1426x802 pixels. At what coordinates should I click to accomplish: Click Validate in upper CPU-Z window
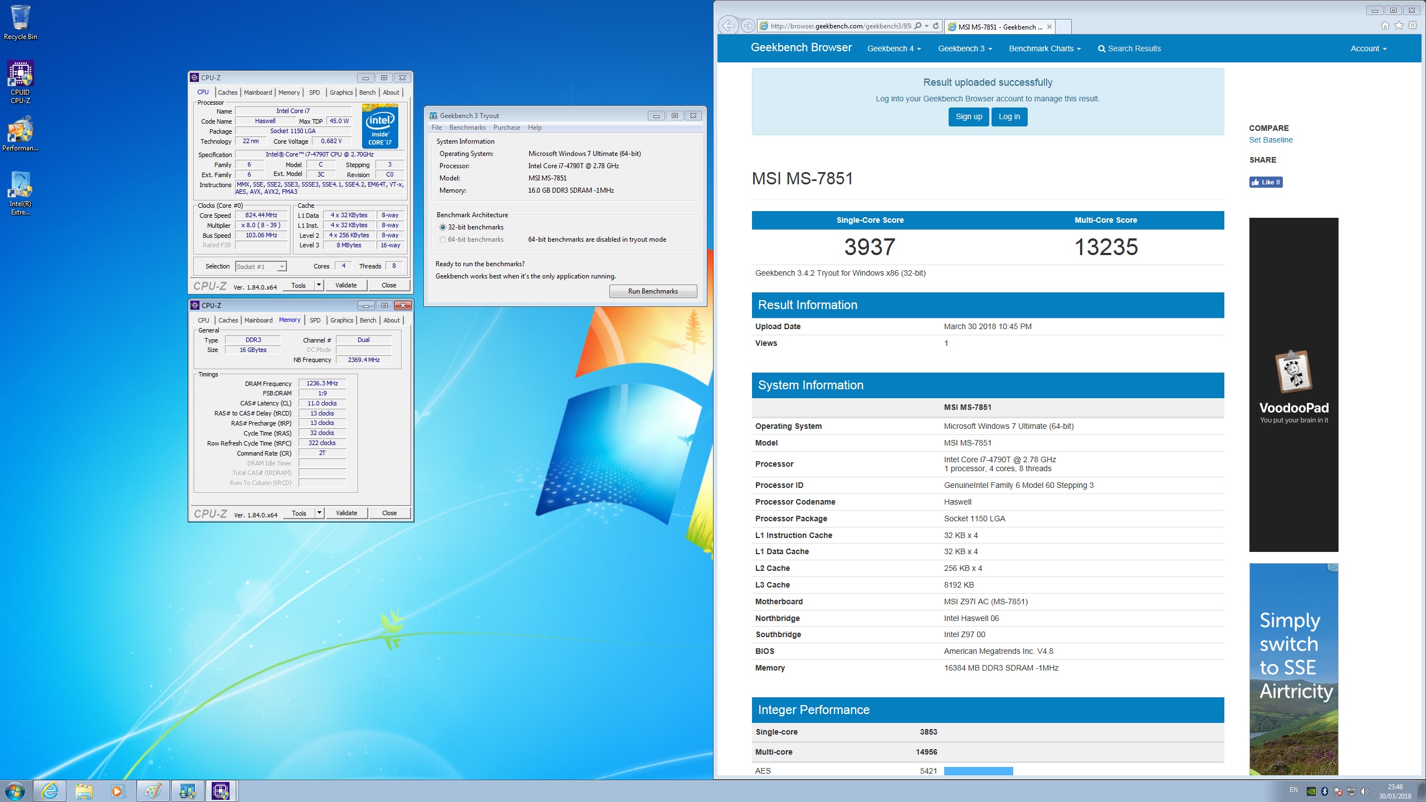346,285
